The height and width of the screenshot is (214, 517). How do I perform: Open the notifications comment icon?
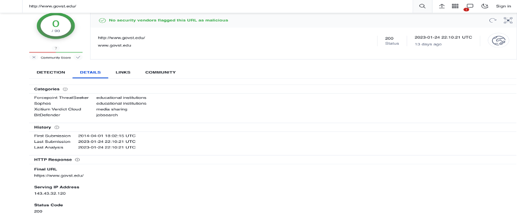(x=470, y=6)
